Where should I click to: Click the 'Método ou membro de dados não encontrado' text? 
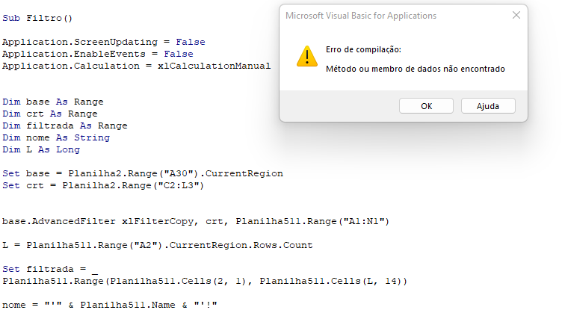coord(415,69)
